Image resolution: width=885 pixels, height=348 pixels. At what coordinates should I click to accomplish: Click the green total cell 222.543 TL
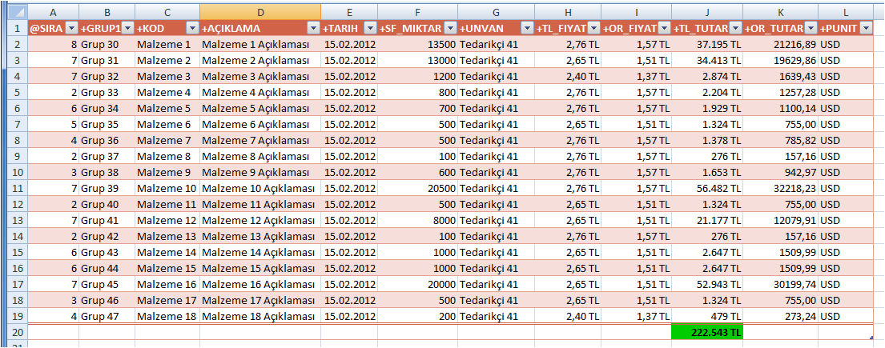707,331
